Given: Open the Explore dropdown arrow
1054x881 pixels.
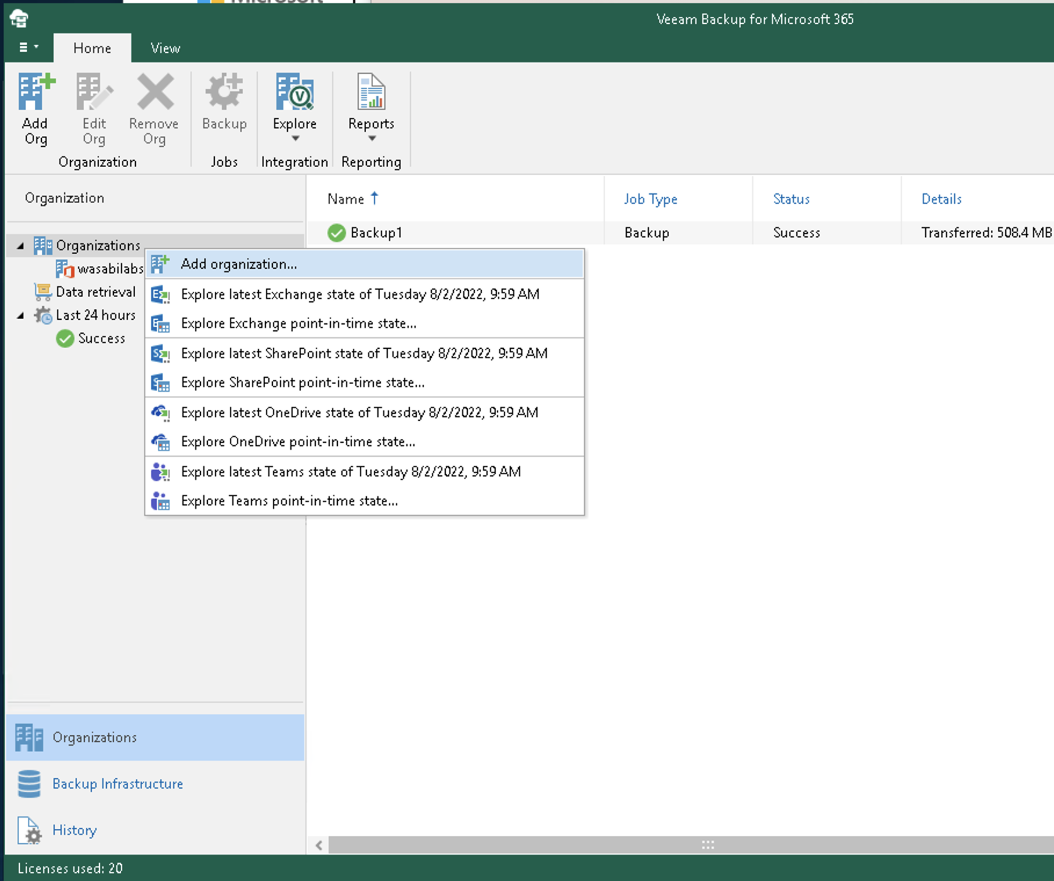Looking at the screenshot, I should click(x=295, y=139).
